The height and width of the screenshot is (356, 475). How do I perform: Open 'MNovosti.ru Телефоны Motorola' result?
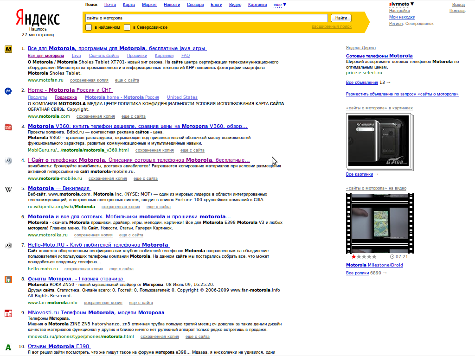tap(96, 312)
